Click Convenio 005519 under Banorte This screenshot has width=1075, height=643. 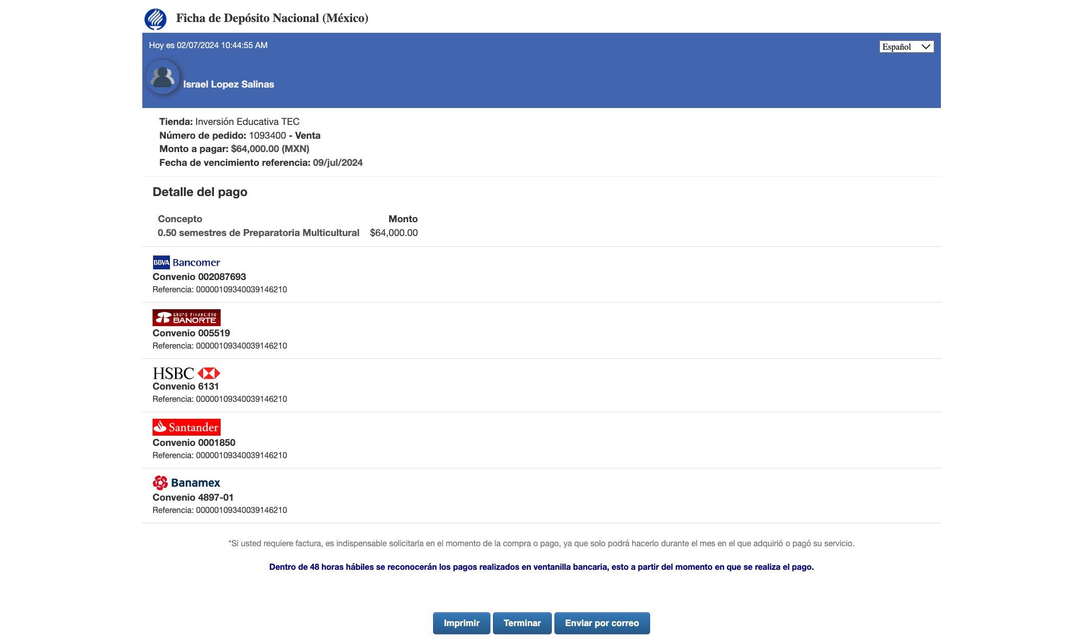click(191, 333)
